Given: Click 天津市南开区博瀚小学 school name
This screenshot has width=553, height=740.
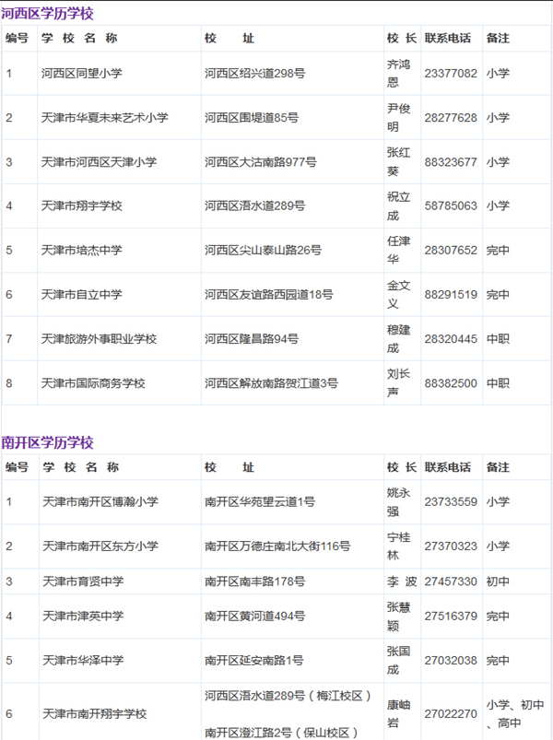Looking at the screenshot, I should pyautogui.click(x=100, y=502).
